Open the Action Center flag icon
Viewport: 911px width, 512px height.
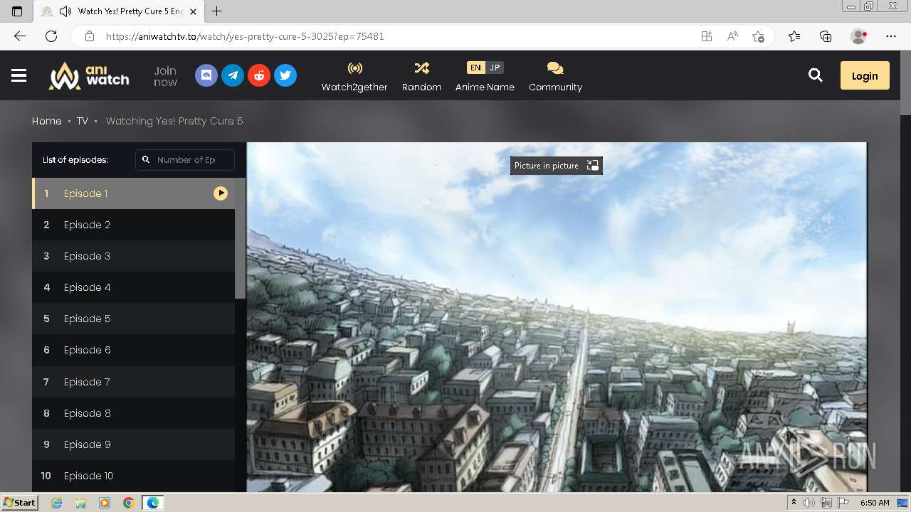coord(843,503)
